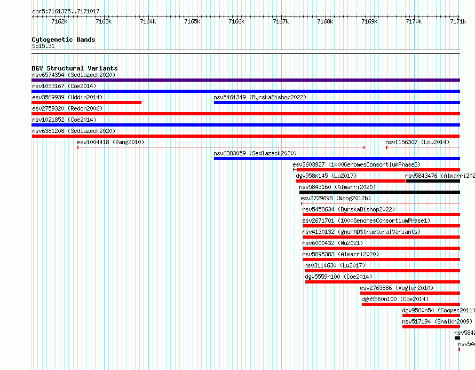475x370 pixels.
Task: Click the red nsv517194 variant bar
Action: click(x=431, y=327)
